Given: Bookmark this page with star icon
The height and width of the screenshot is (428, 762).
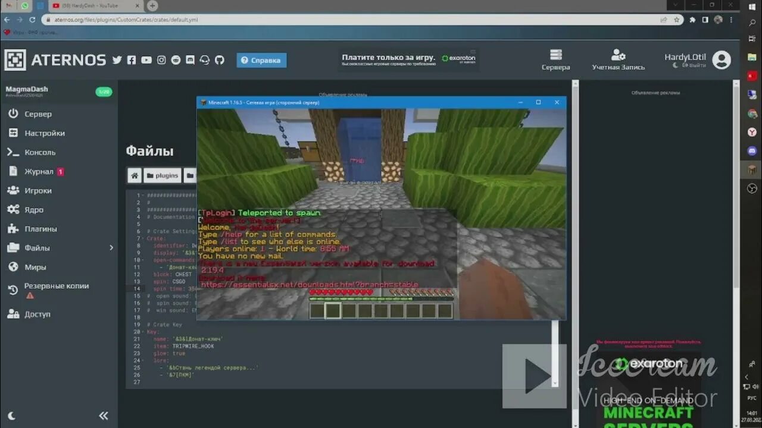Looking at the screenshot, I should (677, 20).
